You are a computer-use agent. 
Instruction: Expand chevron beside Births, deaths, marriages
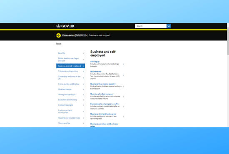pos(84,60)
